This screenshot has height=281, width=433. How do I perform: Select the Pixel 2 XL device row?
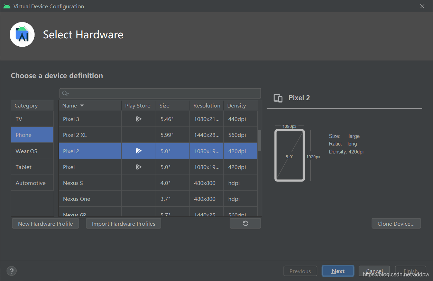click(x=158, y=135)
